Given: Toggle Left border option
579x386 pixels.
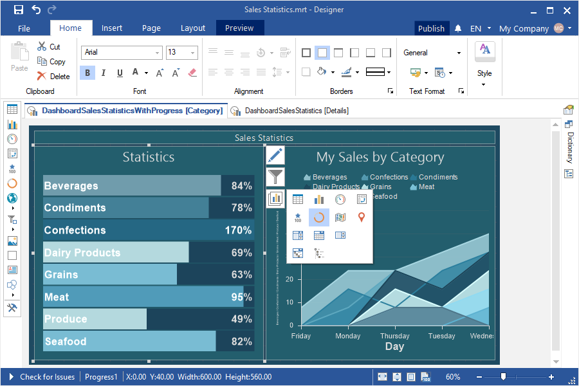Looking at the screenshot, I should coord(354,53).
